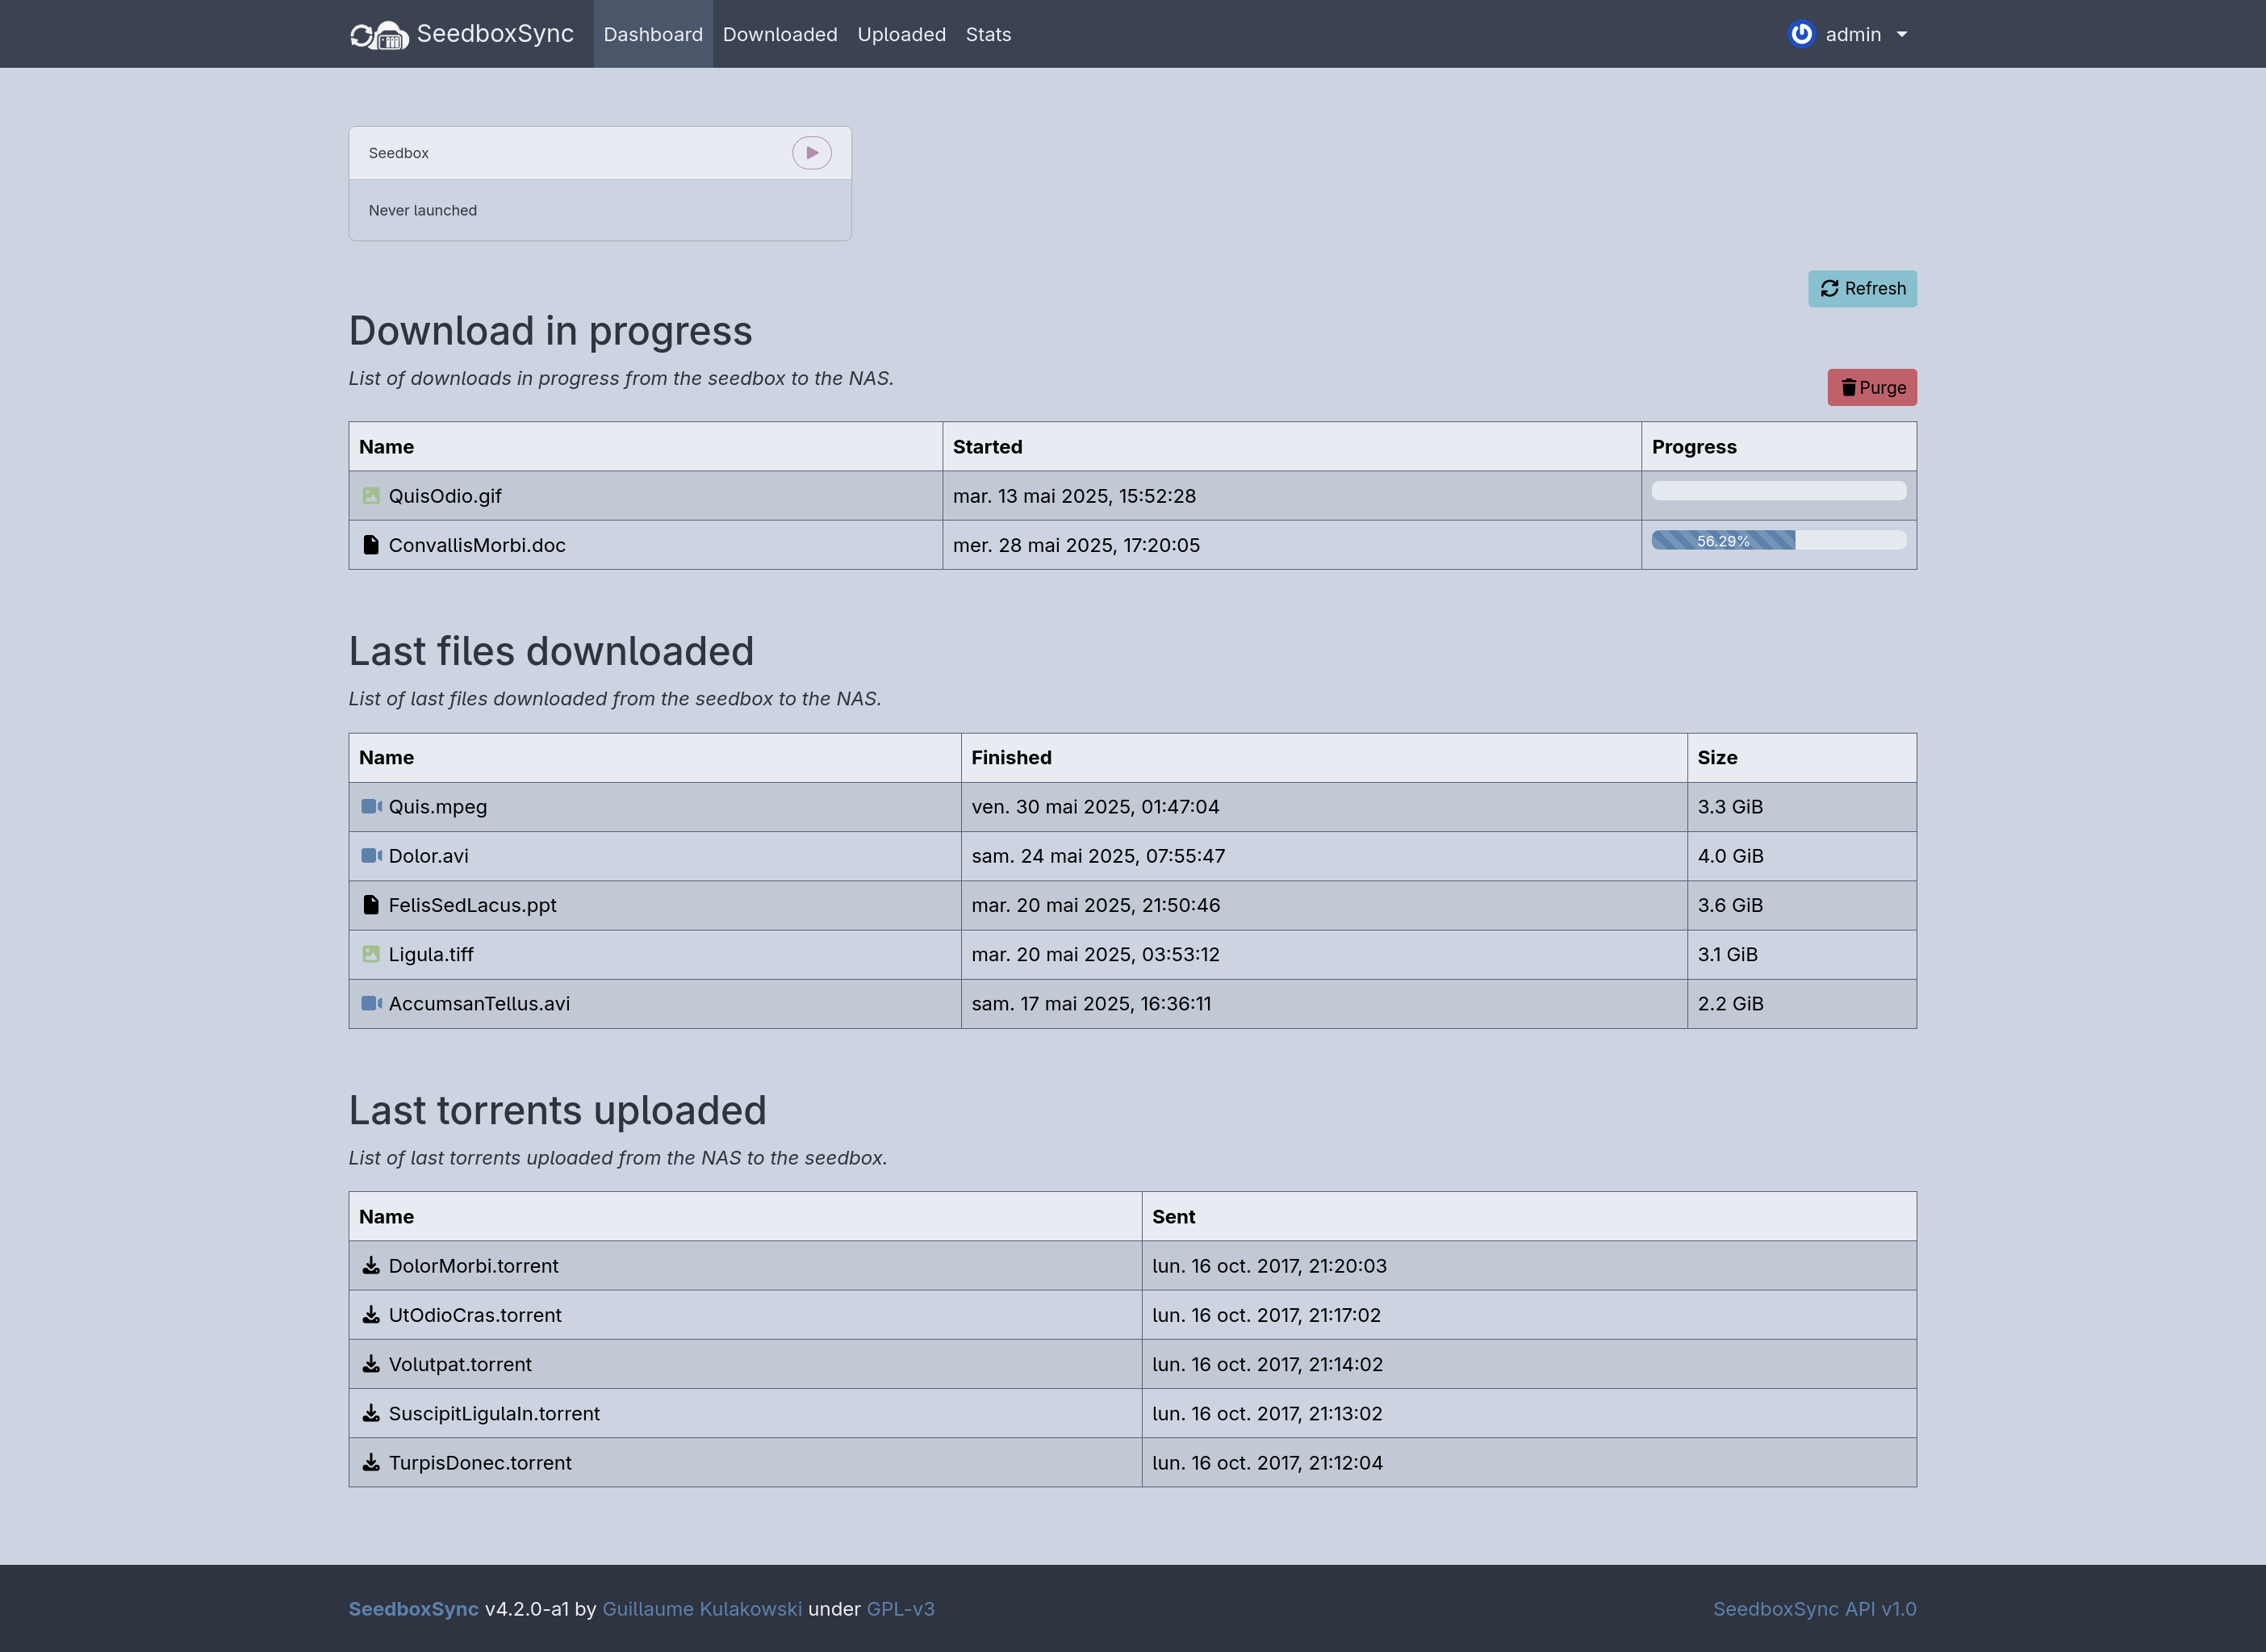2266x1652 pixels.
Task: Click finished time ven. 30 mai 2025, 01:47:04
Action: 1095,807
